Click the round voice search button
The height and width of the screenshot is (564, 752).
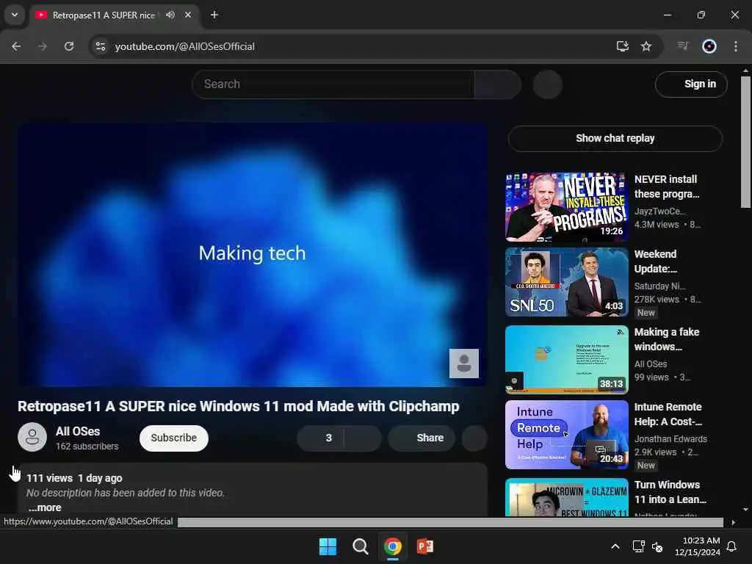548,84
